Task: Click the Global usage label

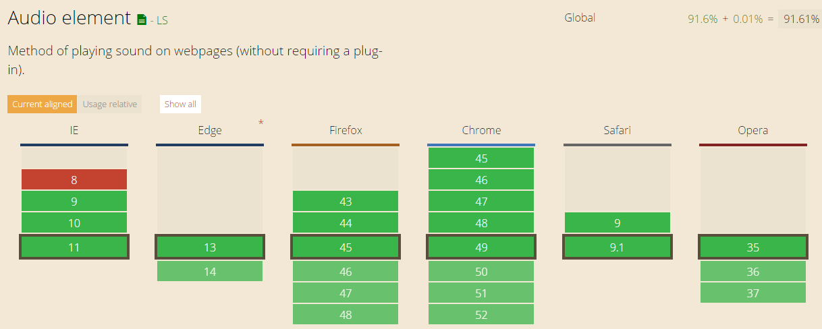Action: tap(580, 18)
